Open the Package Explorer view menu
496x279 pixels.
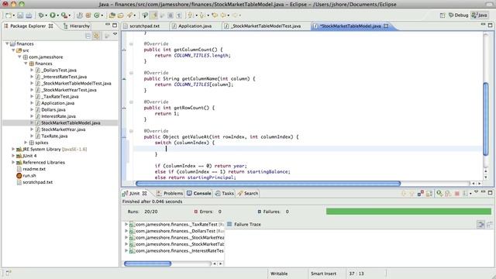[x=115, y=34]
